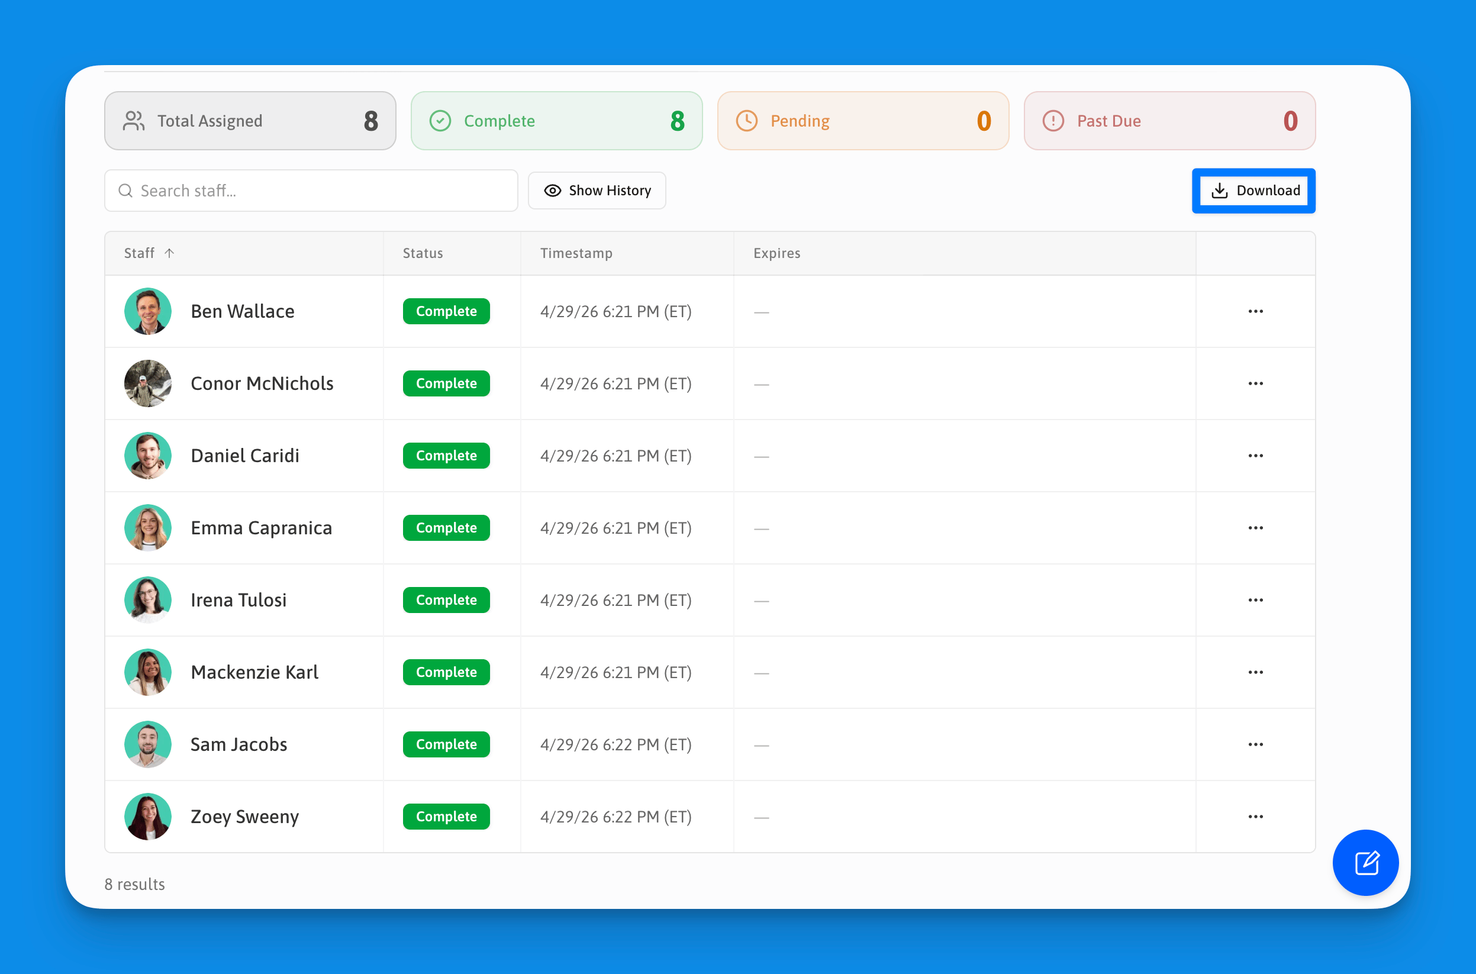Click Daniel Caridi's avatar photo

pos(148,455)
